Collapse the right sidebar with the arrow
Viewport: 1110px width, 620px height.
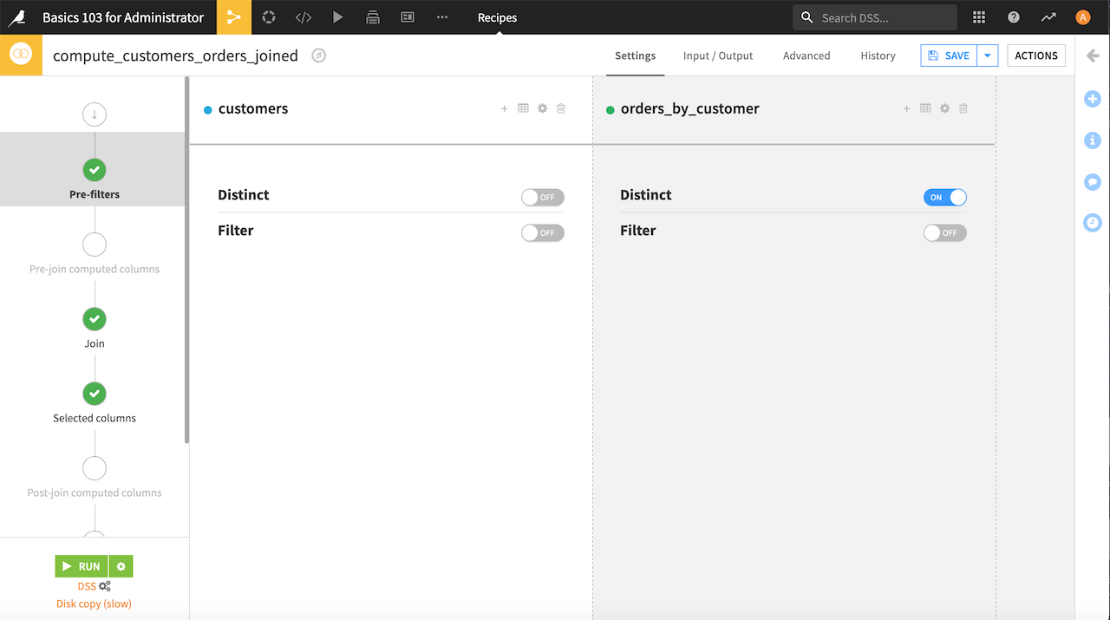1092,55
